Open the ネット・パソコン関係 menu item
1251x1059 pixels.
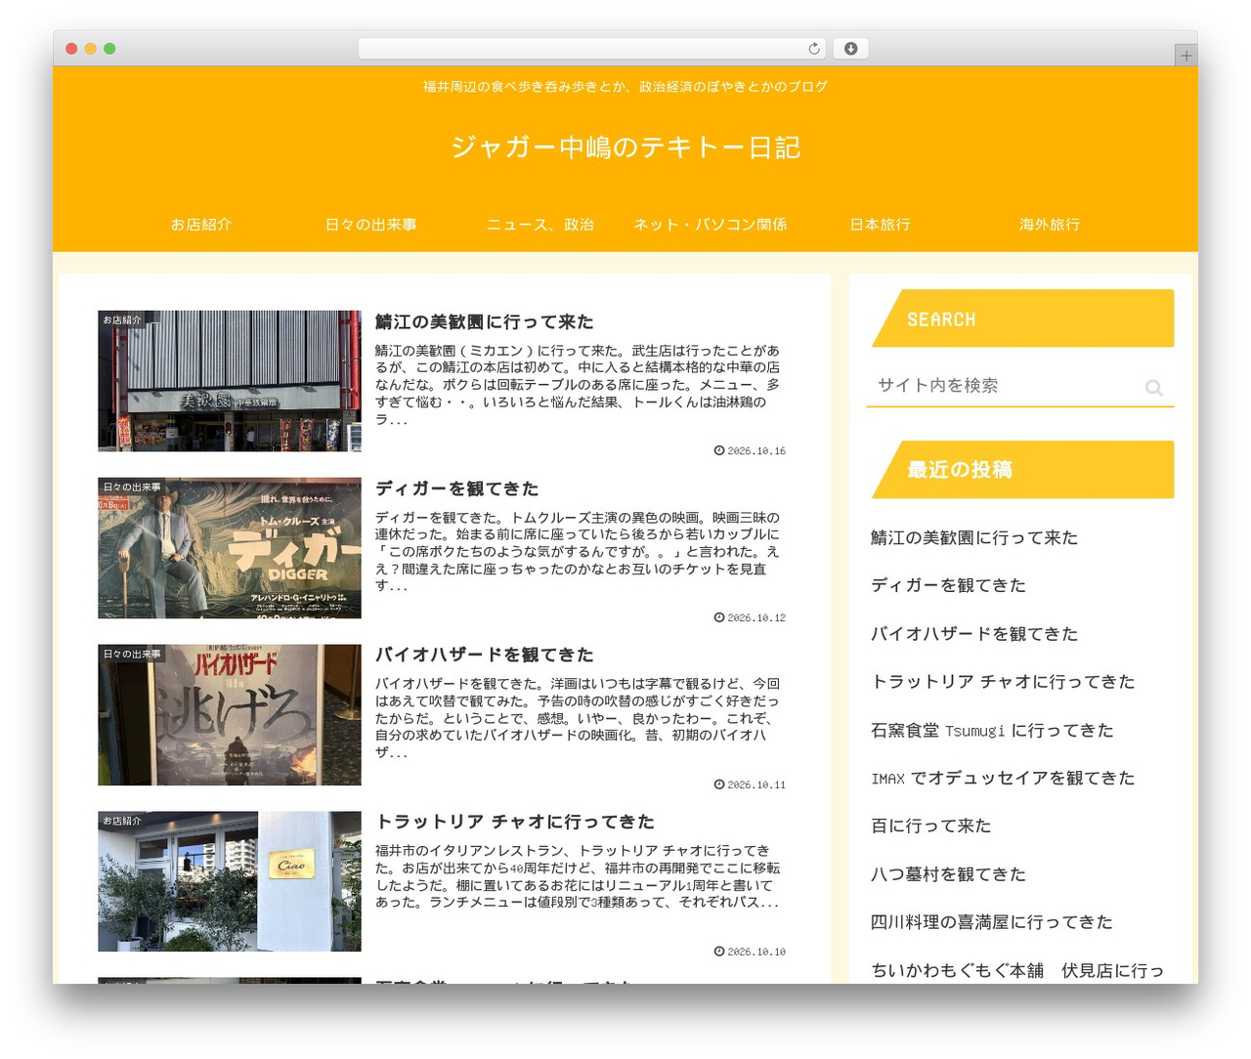pos(711,225)
